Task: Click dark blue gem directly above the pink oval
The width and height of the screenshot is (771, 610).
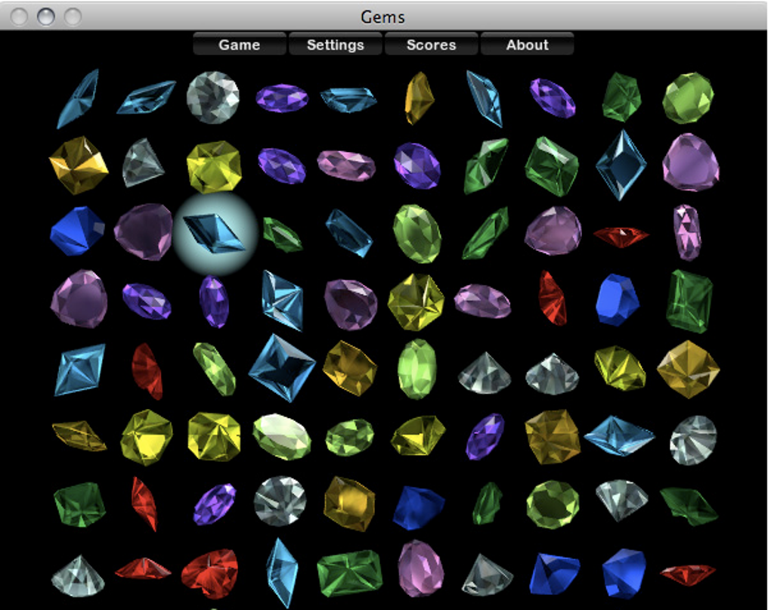Action: pos(418,508)
